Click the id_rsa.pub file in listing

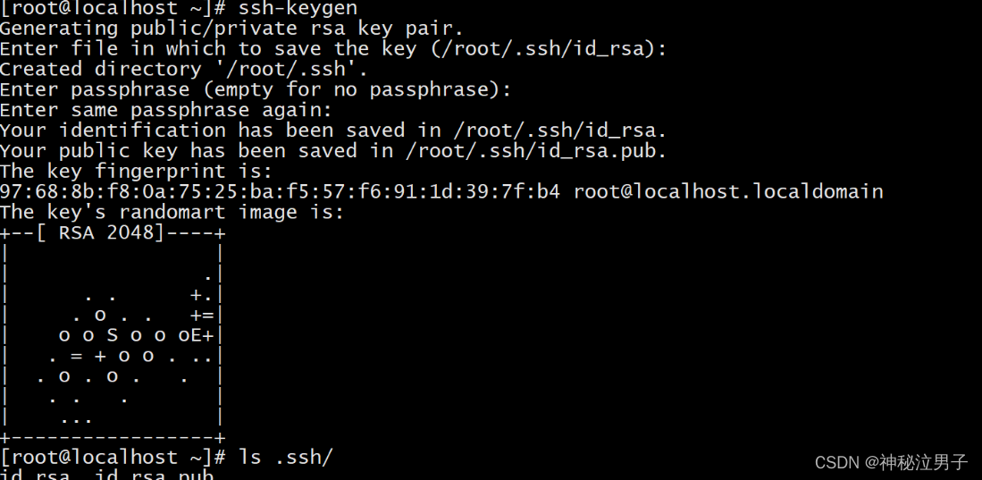(x=154, y=475)
